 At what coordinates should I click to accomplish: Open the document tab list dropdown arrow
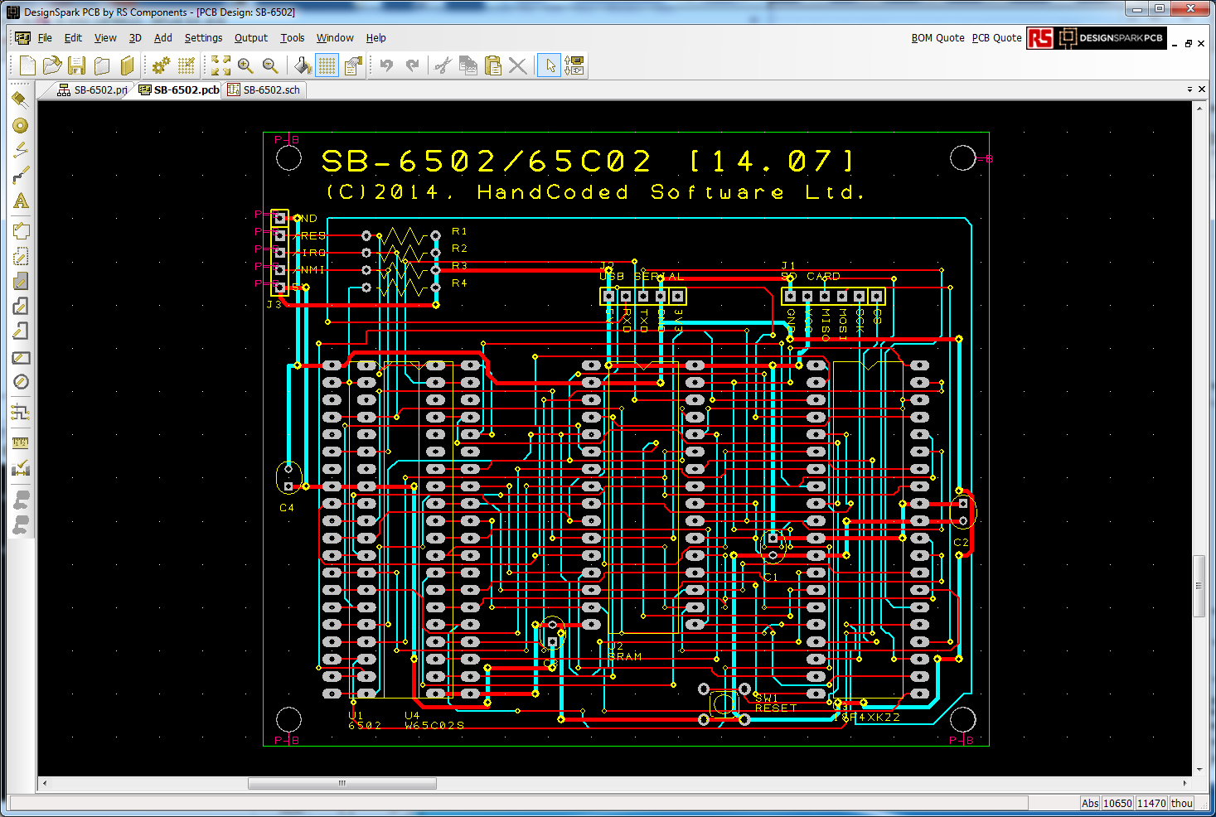1190,89
